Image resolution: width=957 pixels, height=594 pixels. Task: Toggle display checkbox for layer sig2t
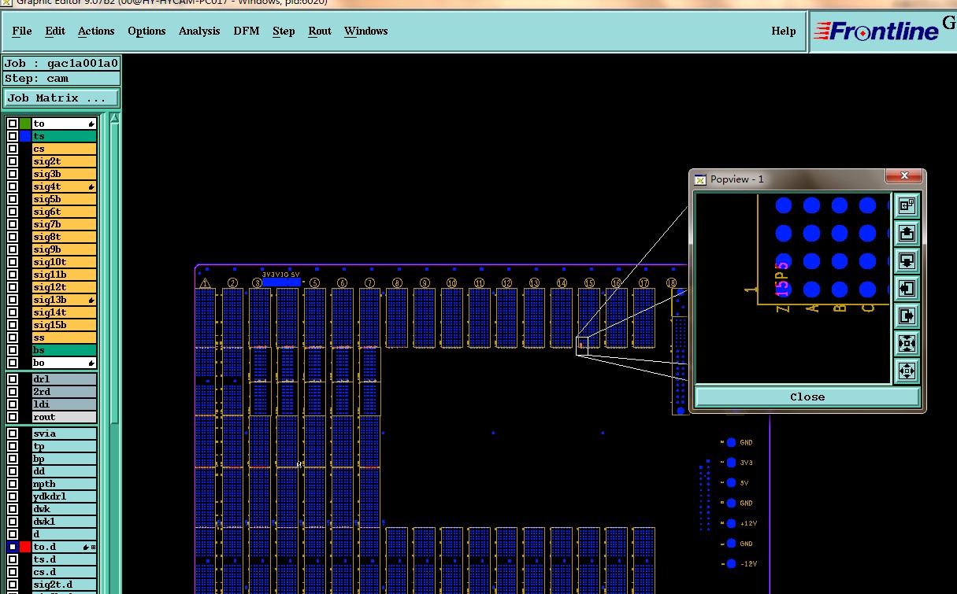[x=13, y=161]
